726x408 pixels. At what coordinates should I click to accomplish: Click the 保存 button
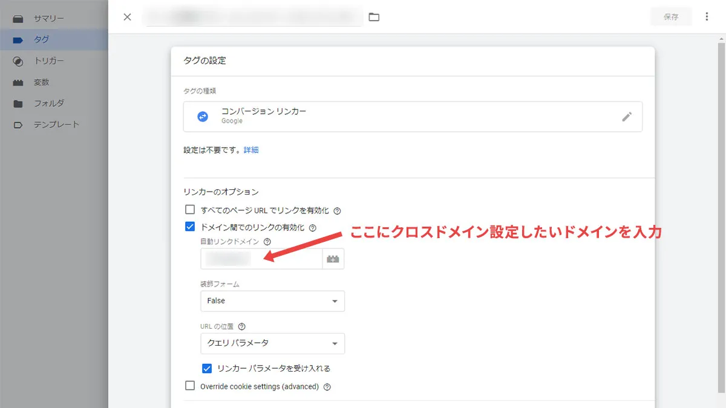[671, 17]
